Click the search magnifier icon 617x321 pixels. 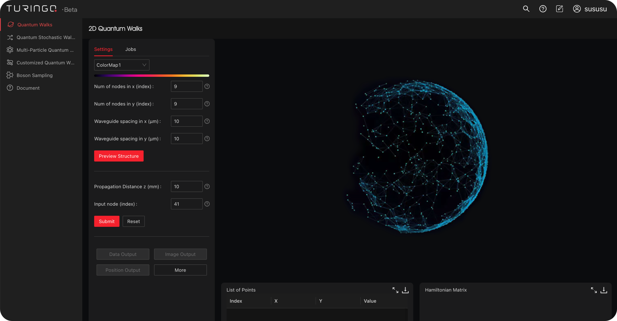click(x=526, y=9)
